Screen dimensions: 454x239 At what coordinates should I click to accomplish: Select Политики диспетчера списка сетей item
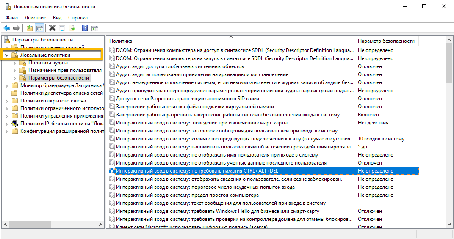[61, 93]
